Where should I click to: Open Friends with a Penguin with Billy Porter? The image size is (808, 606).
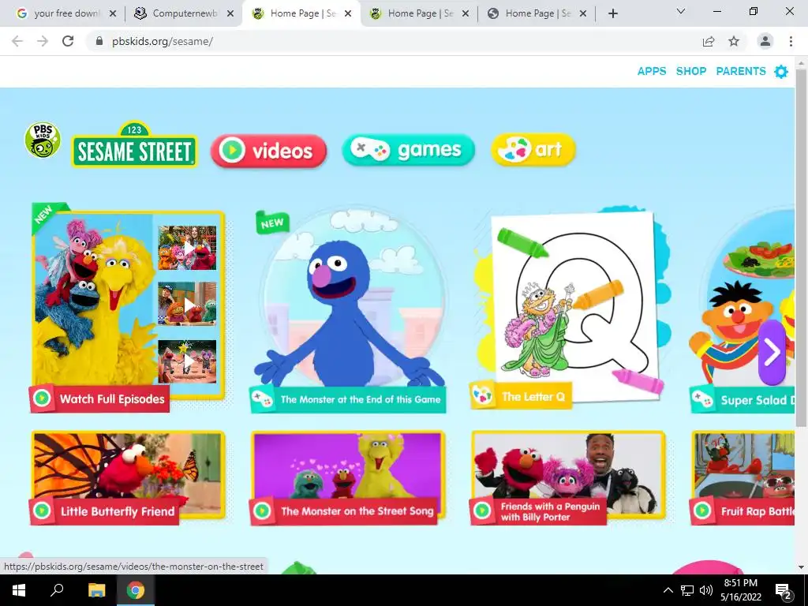pos(550,511)
